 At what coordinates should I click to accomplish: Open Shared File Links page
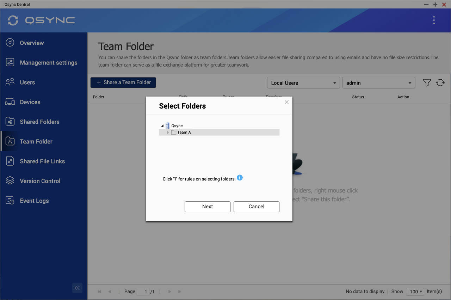tap(42, 161)
